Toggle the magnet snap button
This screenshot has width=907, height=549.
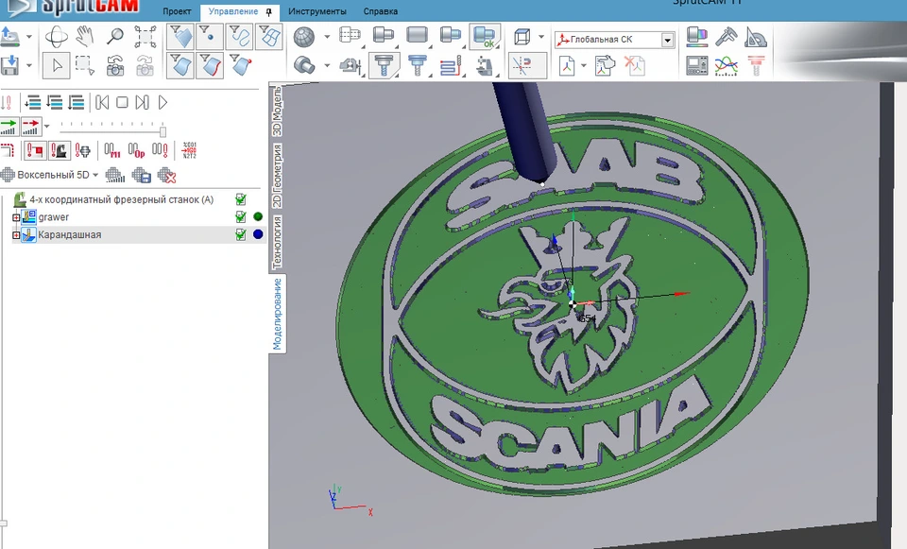(x=527, y=65)
